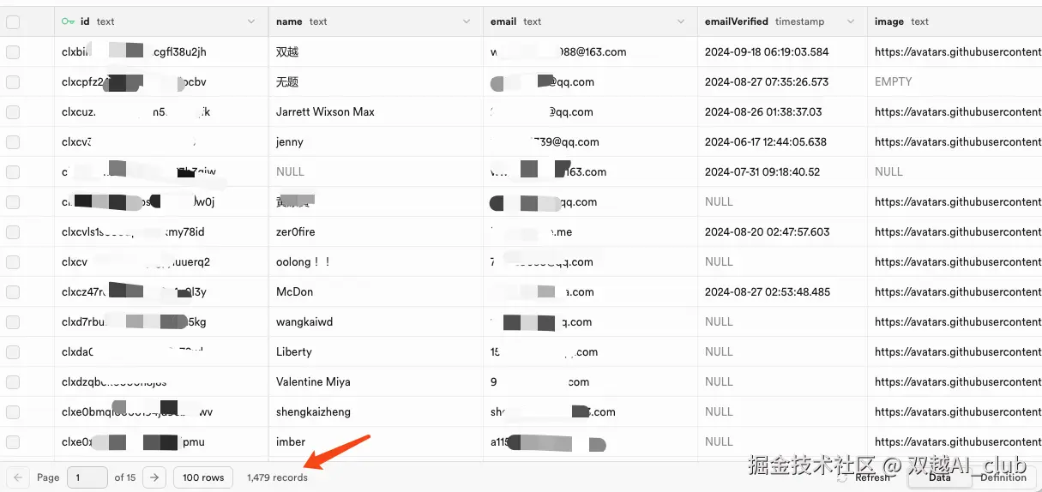This screenshot has width=1042, height=492.
Task: Click the image column header
Action: 901,21
